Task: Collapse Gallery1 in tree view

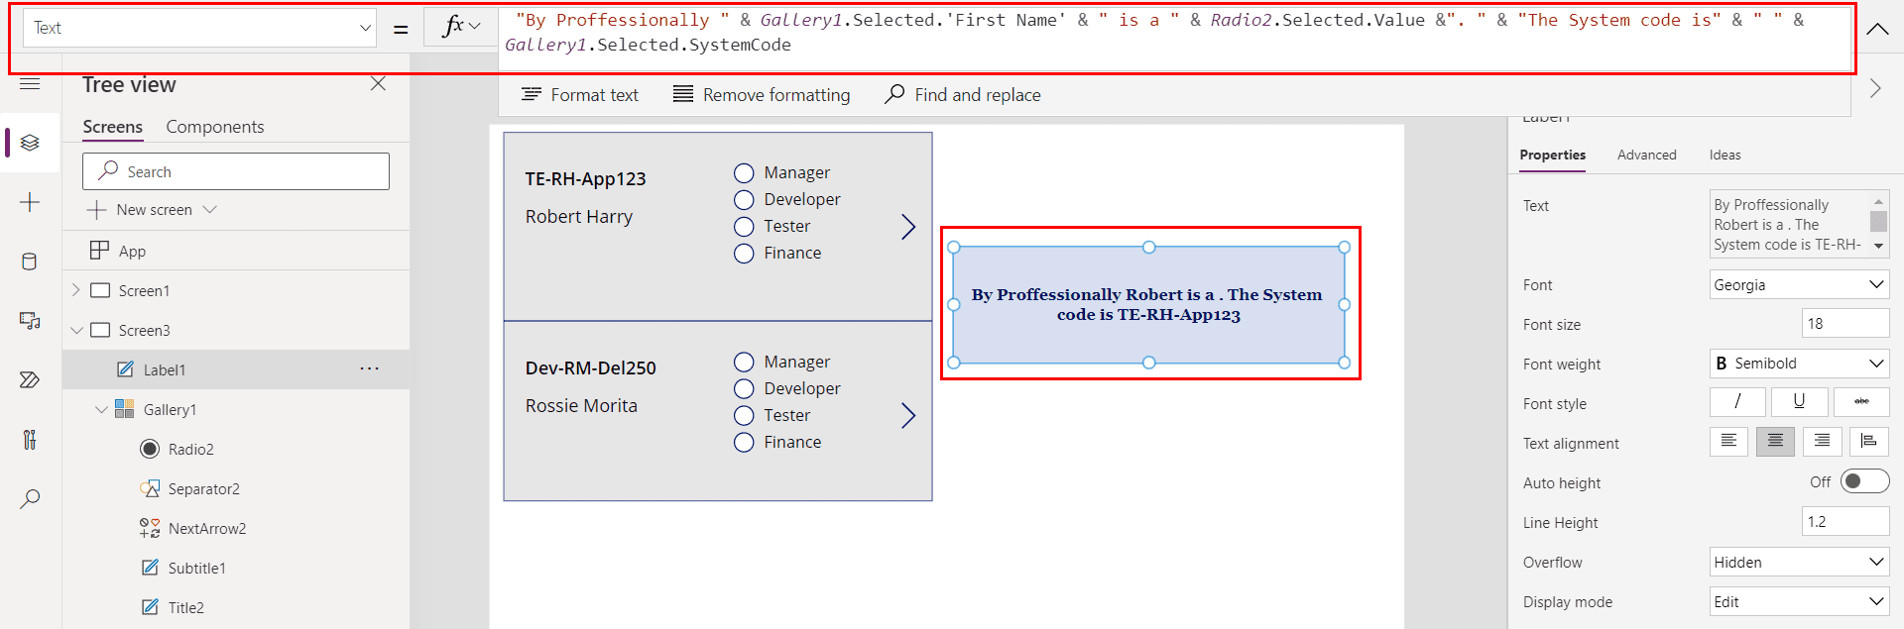Action: [x=101, y=409]
